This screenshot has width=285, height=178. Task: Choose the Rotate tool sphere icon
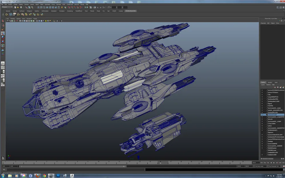[x=3, y=37]
